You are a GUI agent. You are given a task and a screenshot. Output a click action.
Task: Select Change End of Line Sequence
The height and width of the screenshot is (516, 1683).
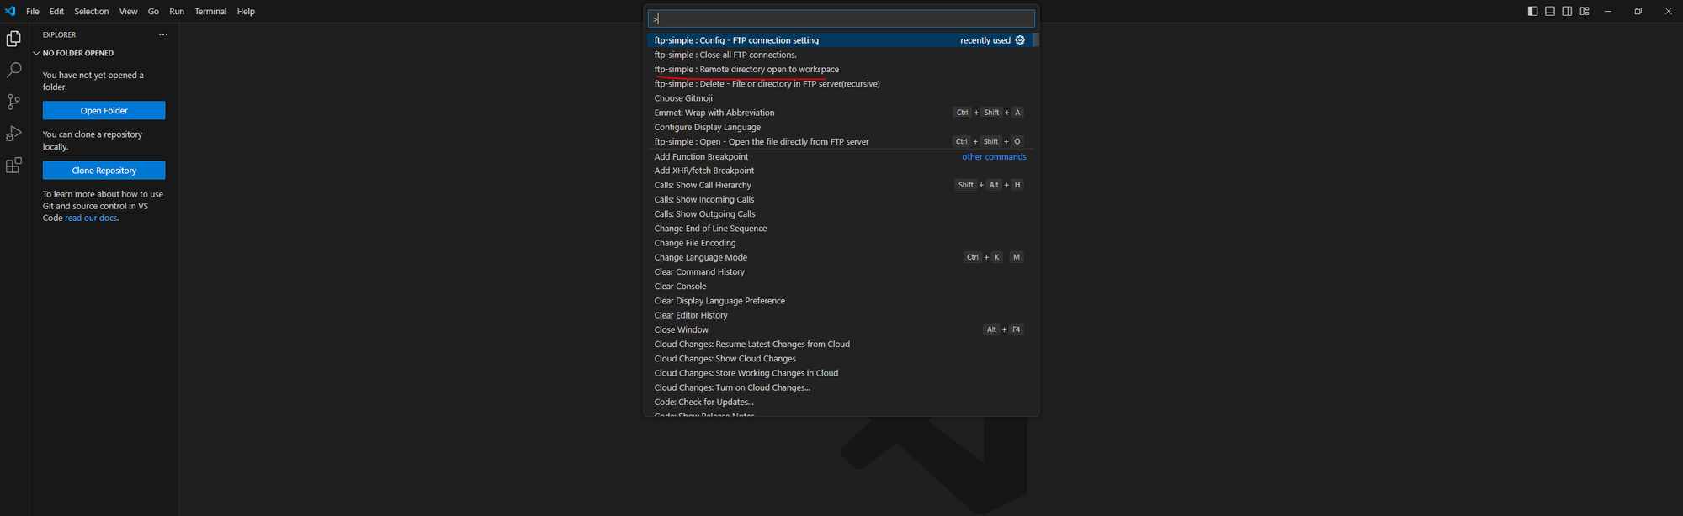[x=840, y=229]
